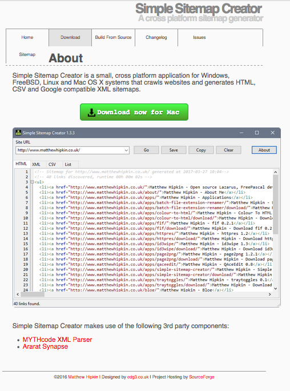This screenshot has height=391, width=290.
Task: Close the Simple Sitemap Creator window
Action: [x=272, y=133]
